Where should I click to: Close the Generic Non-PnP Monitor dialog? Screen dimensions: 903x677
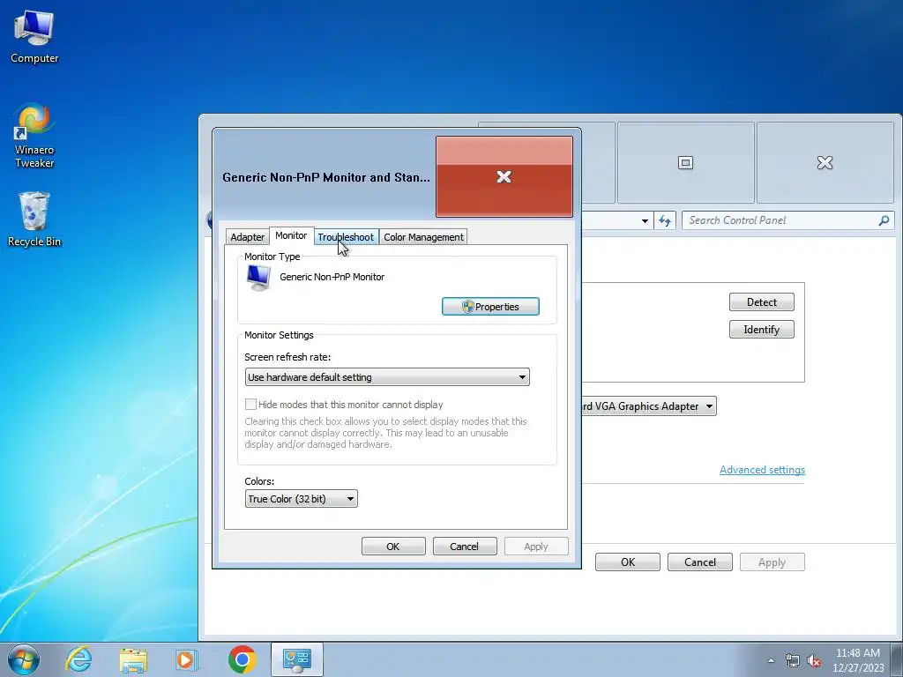pos(504,176)
